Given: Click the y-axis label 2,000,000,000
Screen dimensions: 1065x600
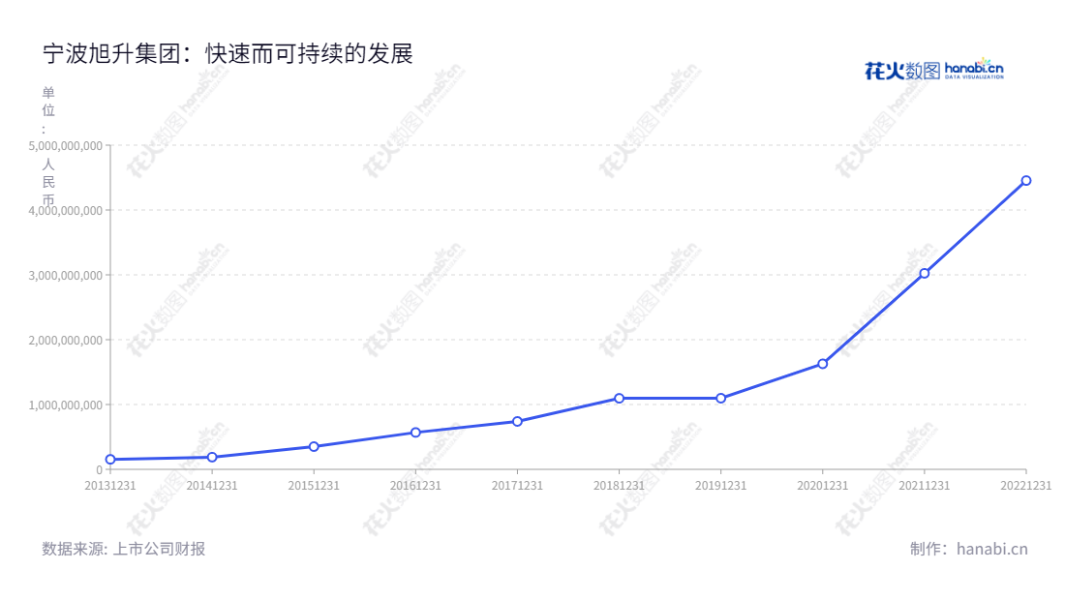Looking at the screenshot, I should [x=65, y=340].
